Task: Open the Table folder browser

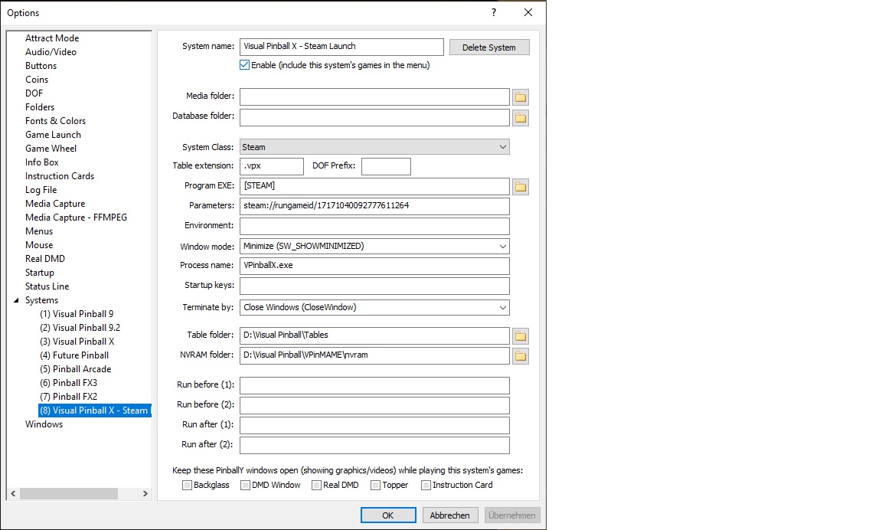Action: coord(521,335)
